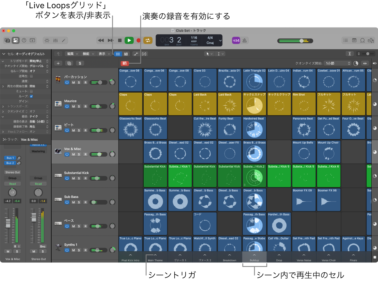Toggle the purple 1234 count-in button
The image size is (378, 281).
(236, 41)
